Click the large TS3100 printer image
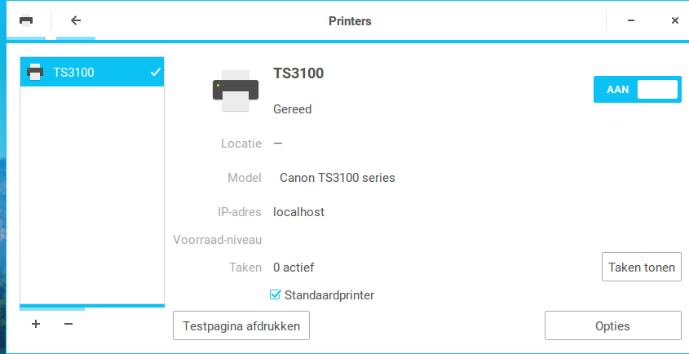Screen dimensions: 689x354 (x=236, y=91)
